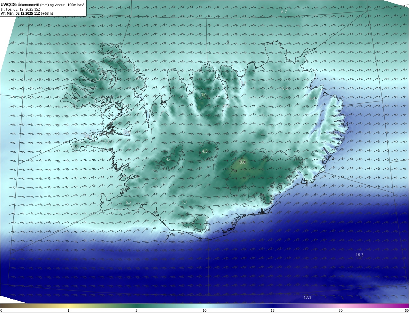Click the 6.7 value at the map top

tap(284, 12)
